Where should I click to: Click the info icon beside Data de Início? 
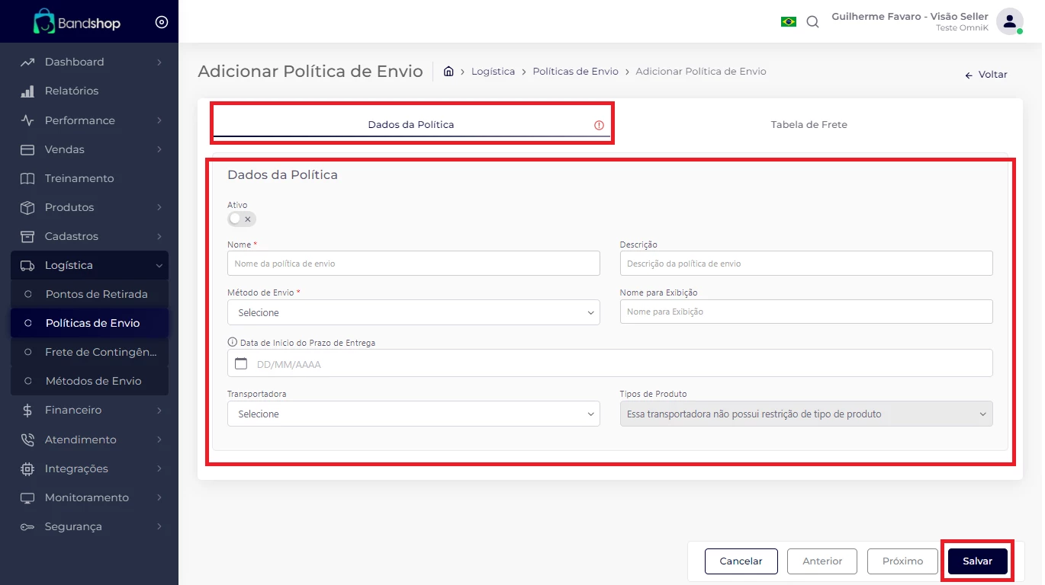(x=232, y=343)
